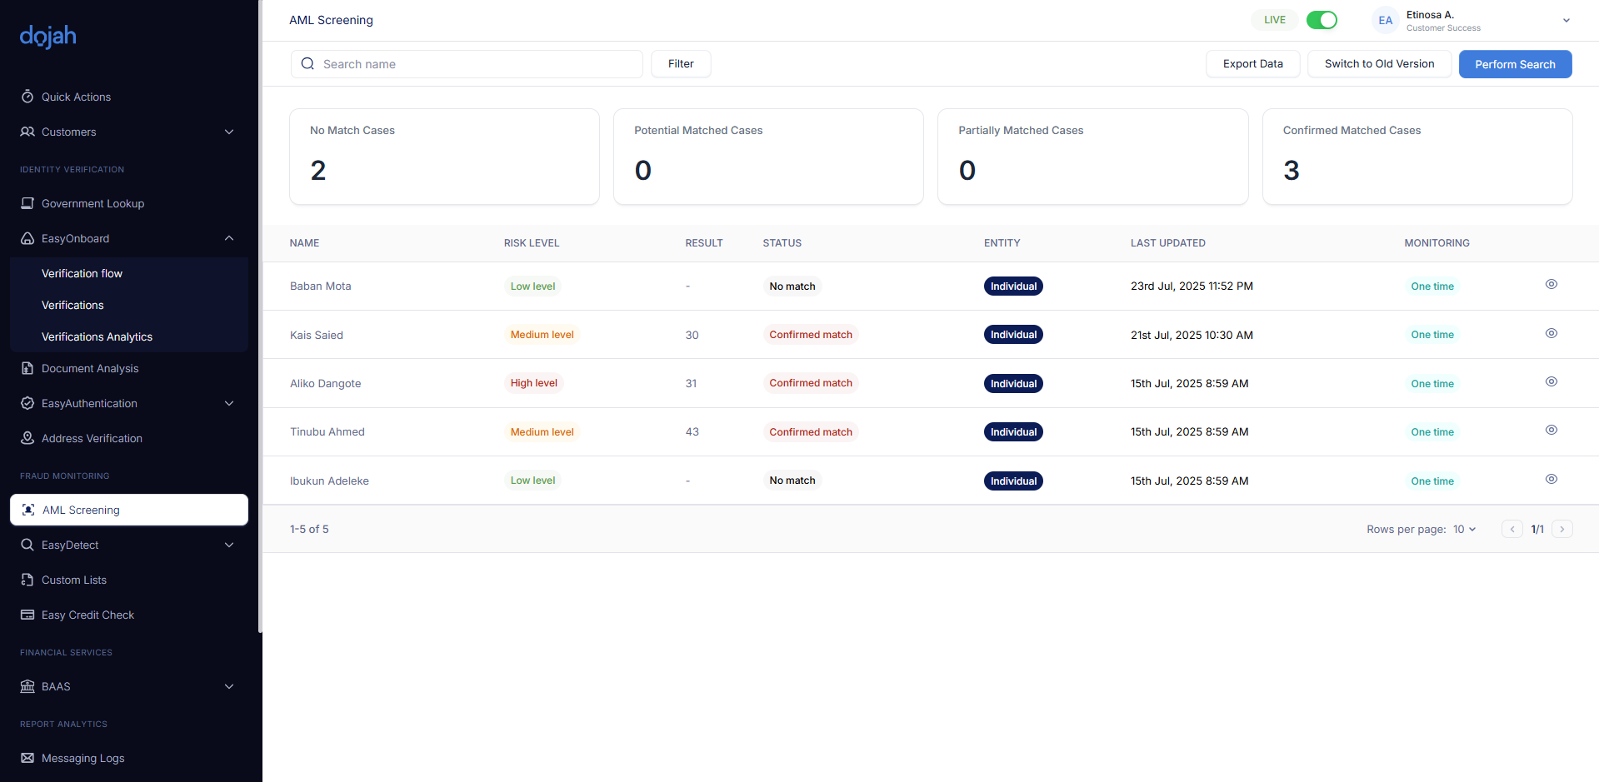Screen dimensions: 1599x782
Task: Select Verification flow in sidebar
Action: click(82, 273)
